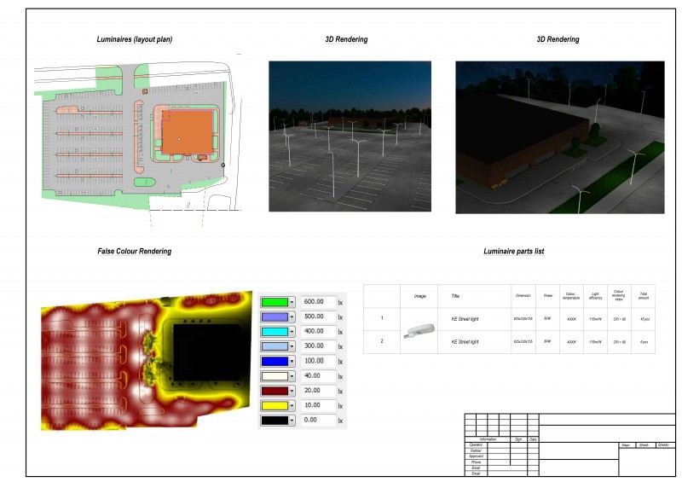The image size is (682, 482).
Task: Pick the dark red 20.00 lx swatch
Action: click(x=275, y=391)
